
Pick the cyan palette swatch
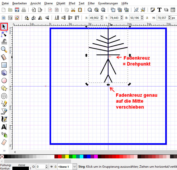coord(82,157)
